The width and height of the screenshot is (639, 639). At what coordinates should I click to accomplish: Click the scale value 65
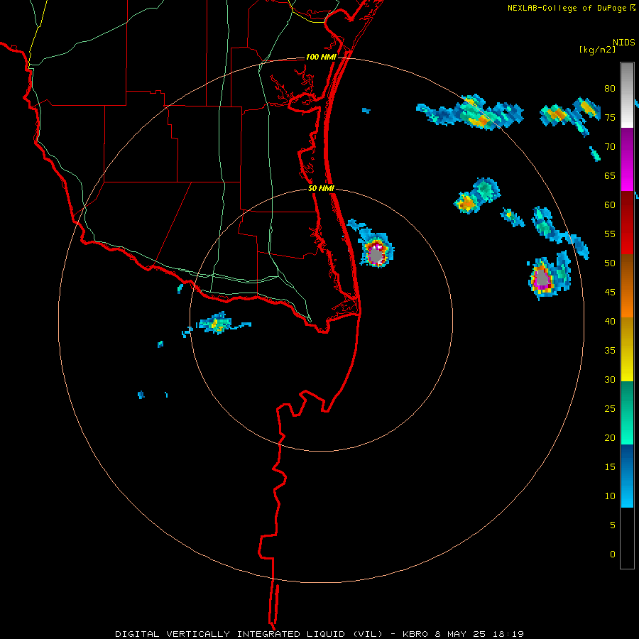[610, 176]
